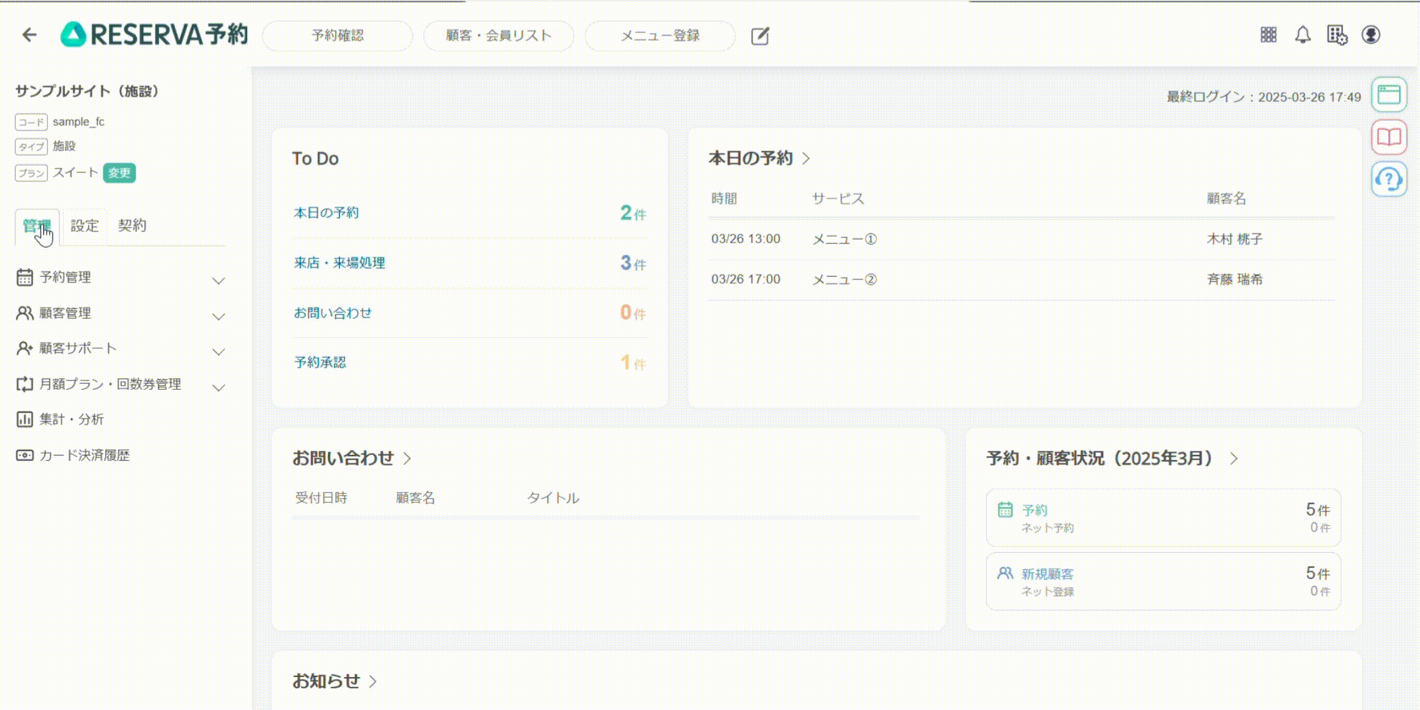1420x710 pixels.
Task: Click the お知らせ heading
Action: coord(326,681)
